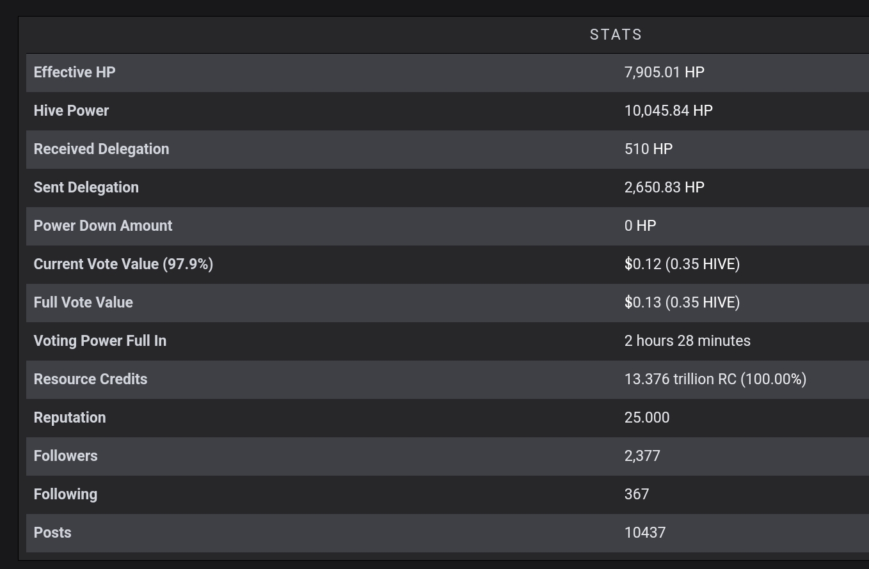Click the $0.12 (0.35 HIVE) value
Viewport: 869px width, 569px height.
[682, 264]
